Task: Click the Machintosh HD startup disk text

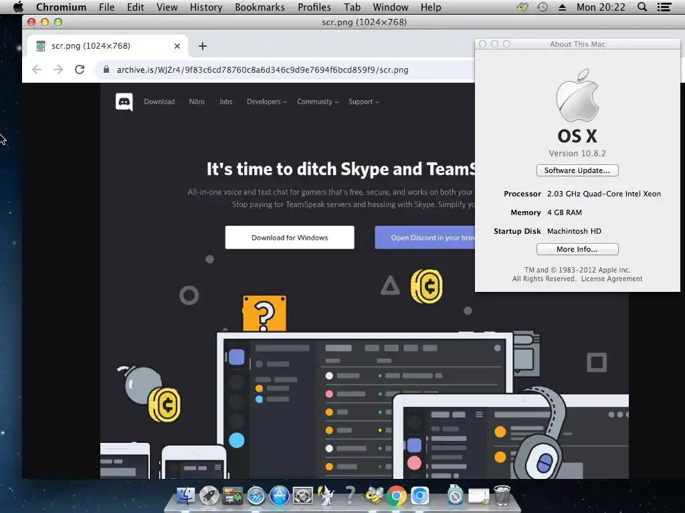Action: click(x=574, y=231)
